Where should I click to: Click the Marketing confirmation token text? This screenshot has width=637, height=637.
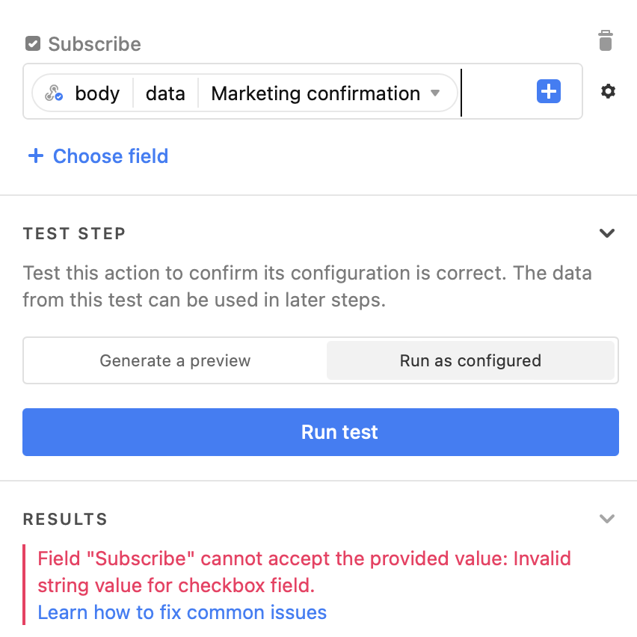click(x=316, y=93)
